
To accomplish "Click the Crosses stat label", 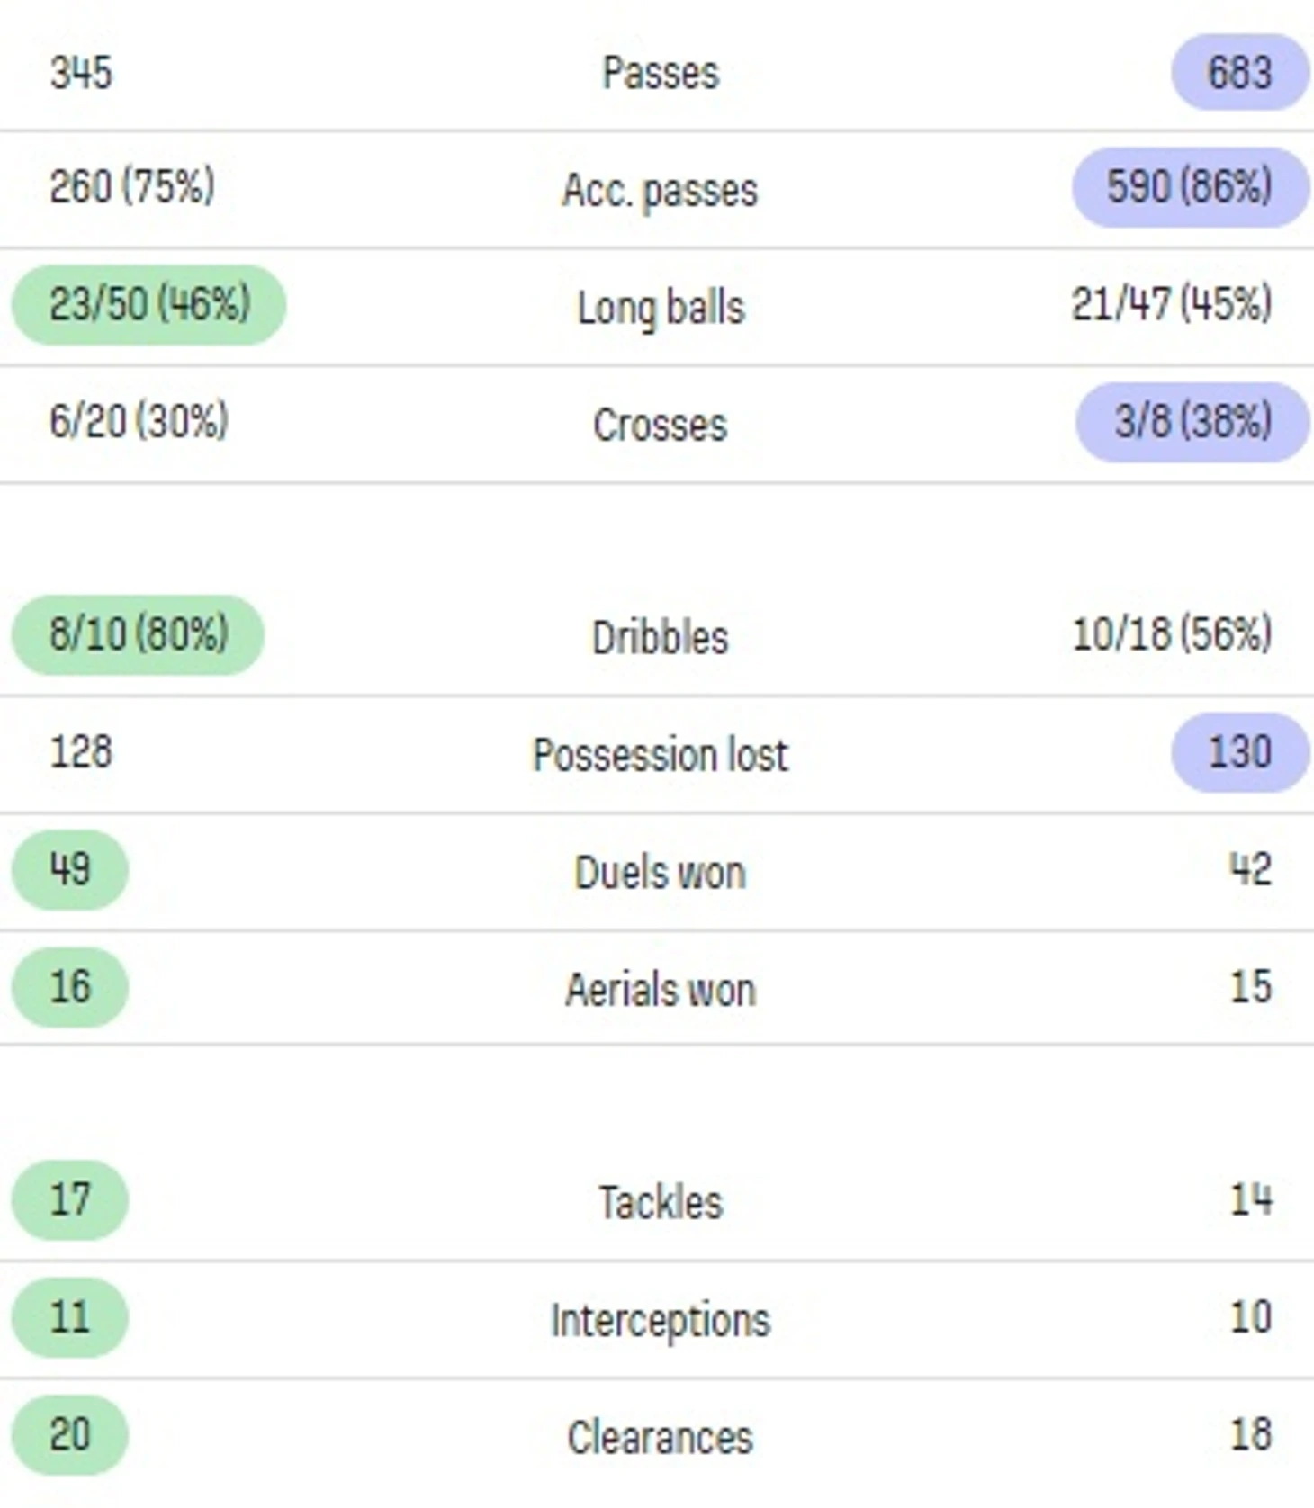I will pyautogui.click(x=660, y=425).
